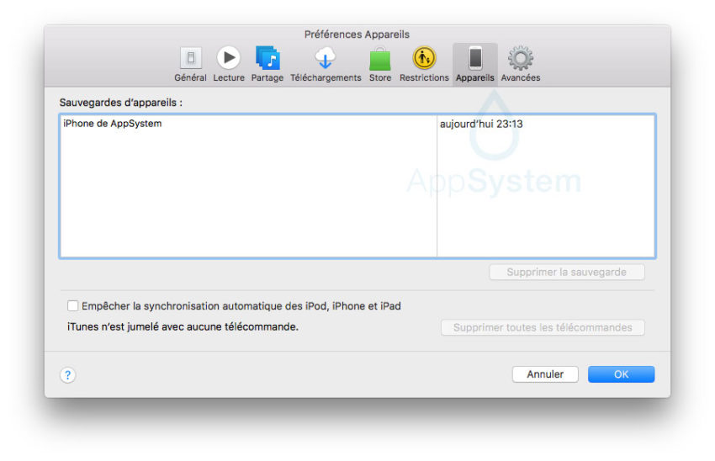
Task: Click the Téléchargements cloud download icon
Action: pos(326,58)
